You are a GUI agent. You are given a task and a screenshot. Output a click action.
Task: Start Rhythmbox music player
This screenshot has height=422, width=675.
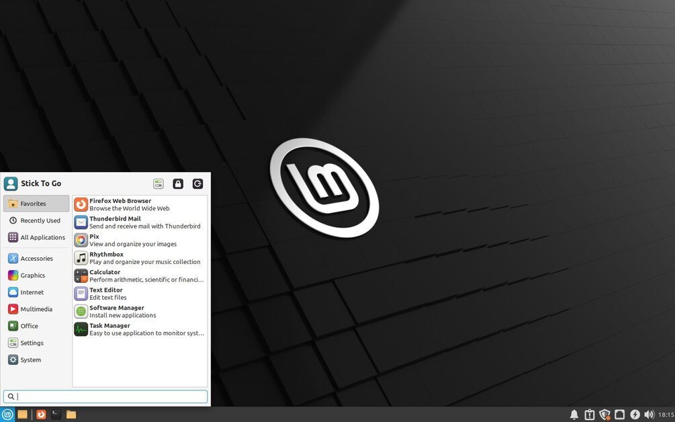click(140, 258)
